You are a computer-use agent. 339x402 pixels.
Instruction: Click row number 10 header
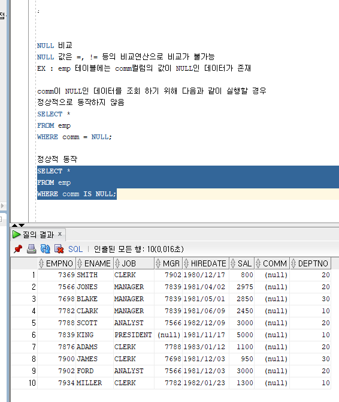click(x=25, y=383)
